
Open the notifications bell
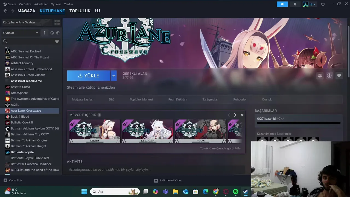tap(295, 4)
